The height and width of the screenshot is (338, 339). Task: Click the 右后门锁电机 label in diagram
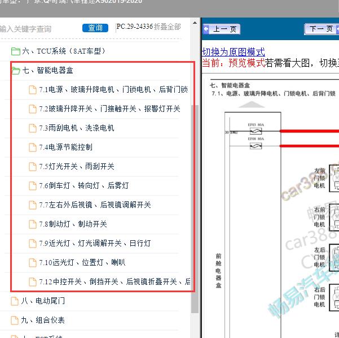click(x=320, y=297)
